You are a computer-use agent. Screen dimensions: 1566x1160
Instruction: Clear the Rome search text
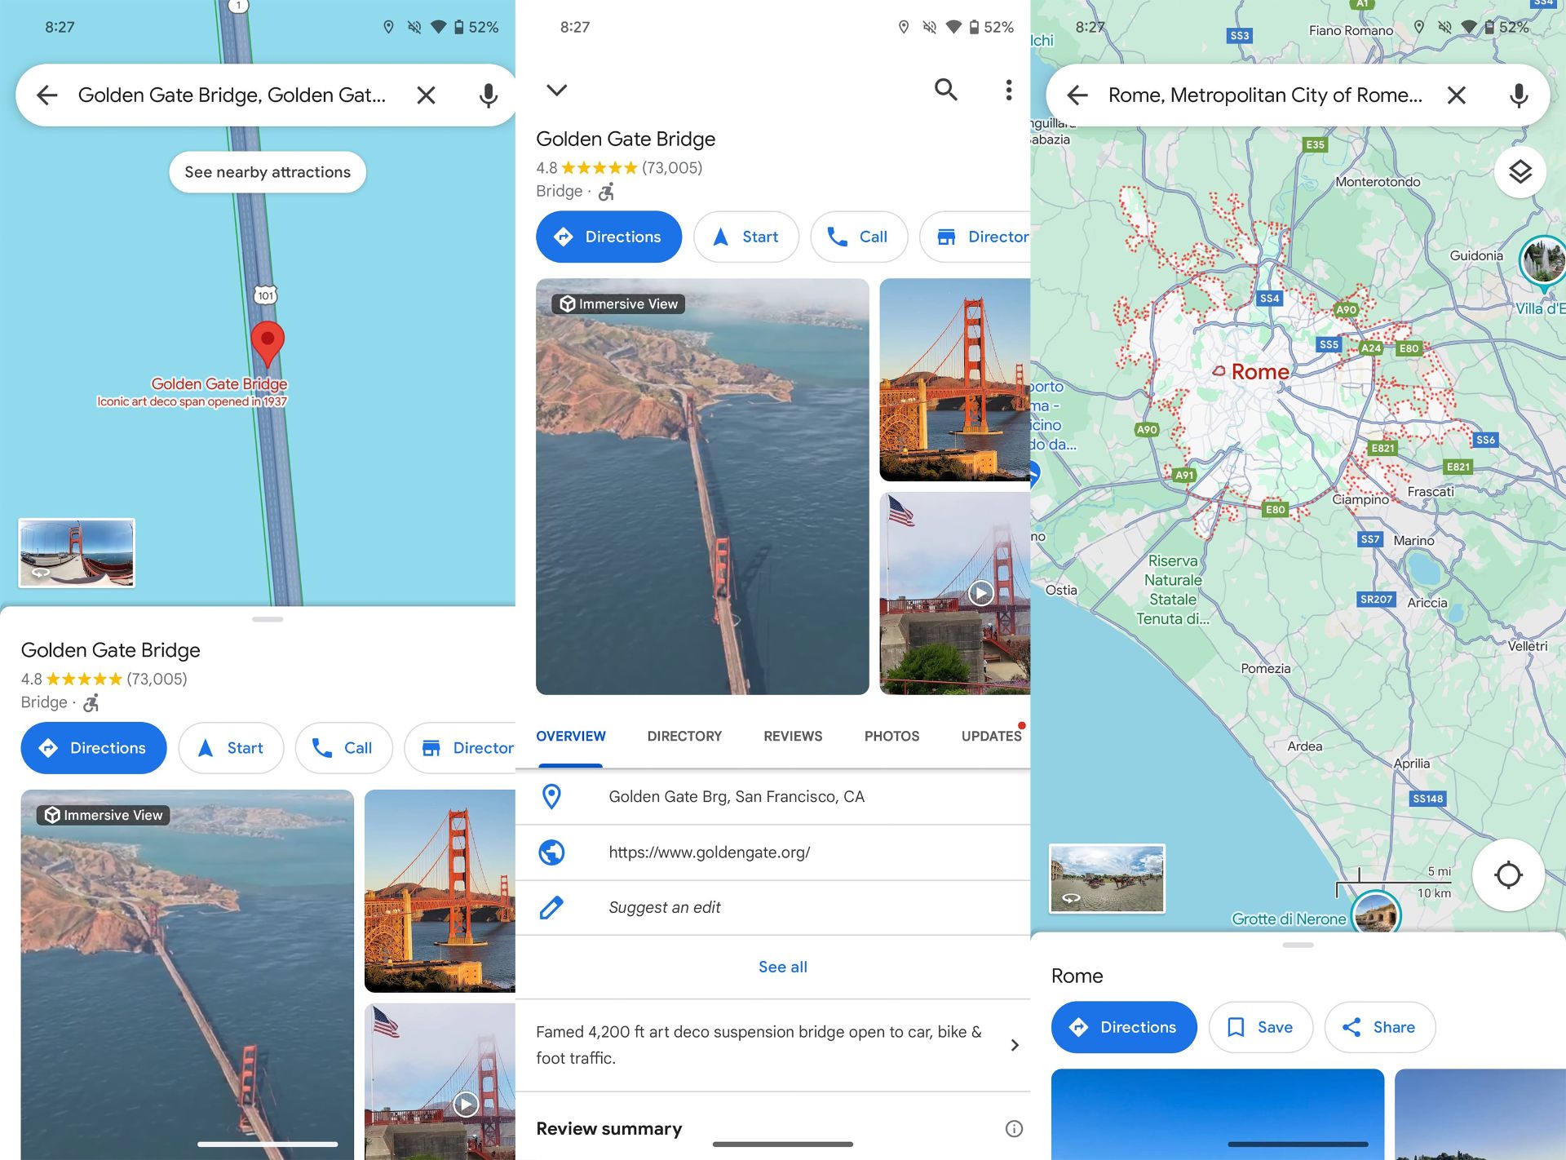1456,95
